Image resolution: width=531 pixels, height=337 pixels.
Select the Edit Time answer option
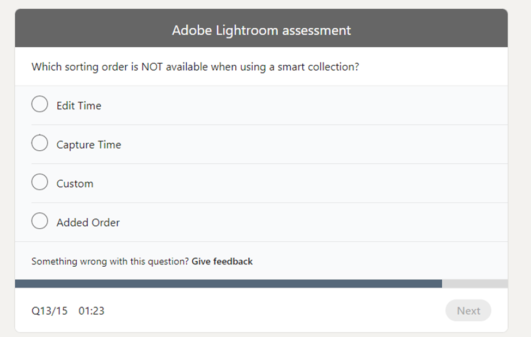(39, 103)
